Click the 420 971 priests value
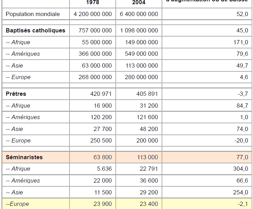This screenshot has height=209, width=253. [101, 94]
